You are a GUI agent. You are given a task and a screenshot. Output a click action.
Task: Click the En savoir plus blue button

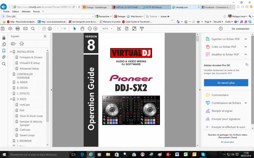pyautogui.click(x=226, y=83)
